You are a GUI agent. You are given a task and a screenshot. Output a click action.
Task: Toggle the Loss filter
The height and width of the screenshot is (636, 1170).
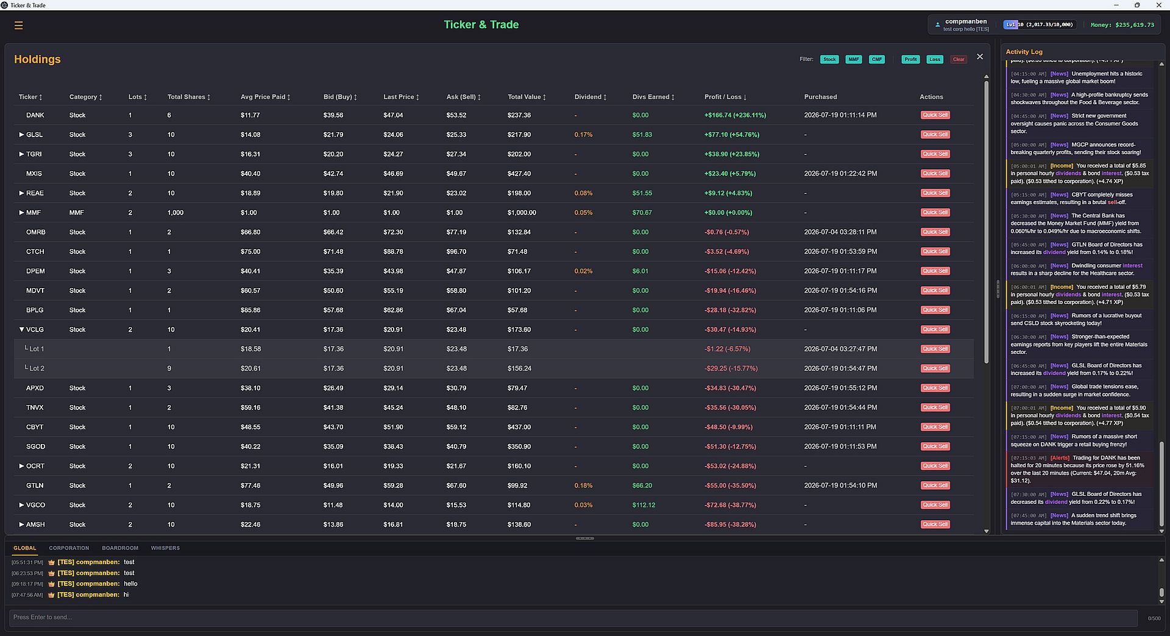click(x=935, y=59)
